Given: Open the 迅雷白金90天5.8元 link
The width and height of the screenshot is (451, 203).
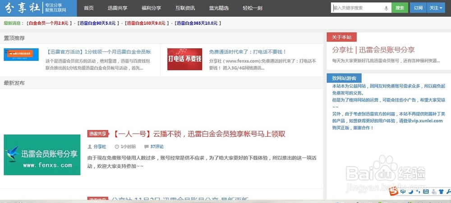Looking at the screenshot, I should click(98, 23).
